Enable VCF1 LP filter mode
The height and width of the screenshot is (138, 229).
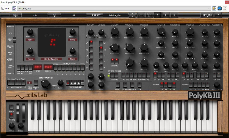(155, 75)
